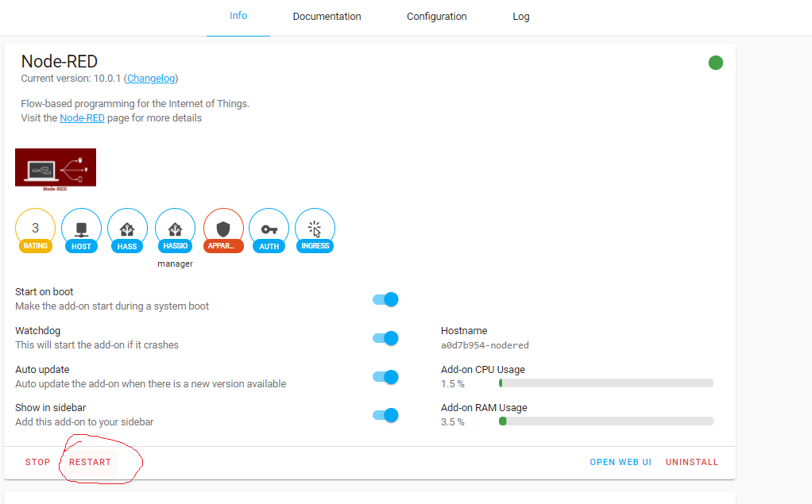Click the AppArmor shield icon

pos(222,226)
